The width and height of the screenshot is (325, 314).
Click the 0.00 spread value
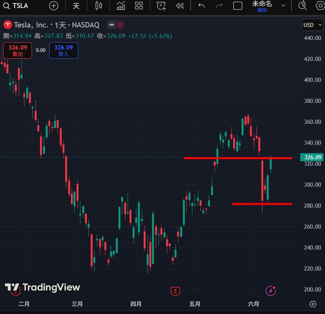pyautogui.click(x=41, y=50)
